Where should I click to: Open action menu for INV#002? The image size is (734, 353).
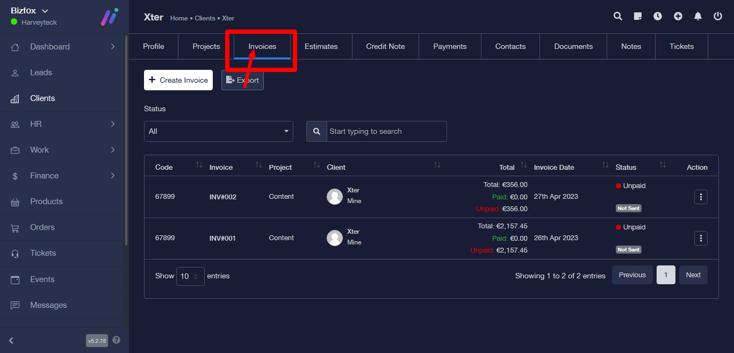(701, 197)
